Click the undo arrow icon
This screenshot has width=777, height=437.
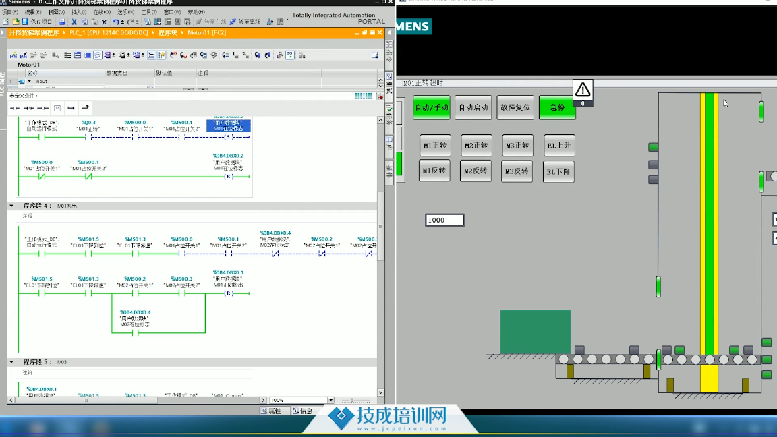(x=116, y=22)
